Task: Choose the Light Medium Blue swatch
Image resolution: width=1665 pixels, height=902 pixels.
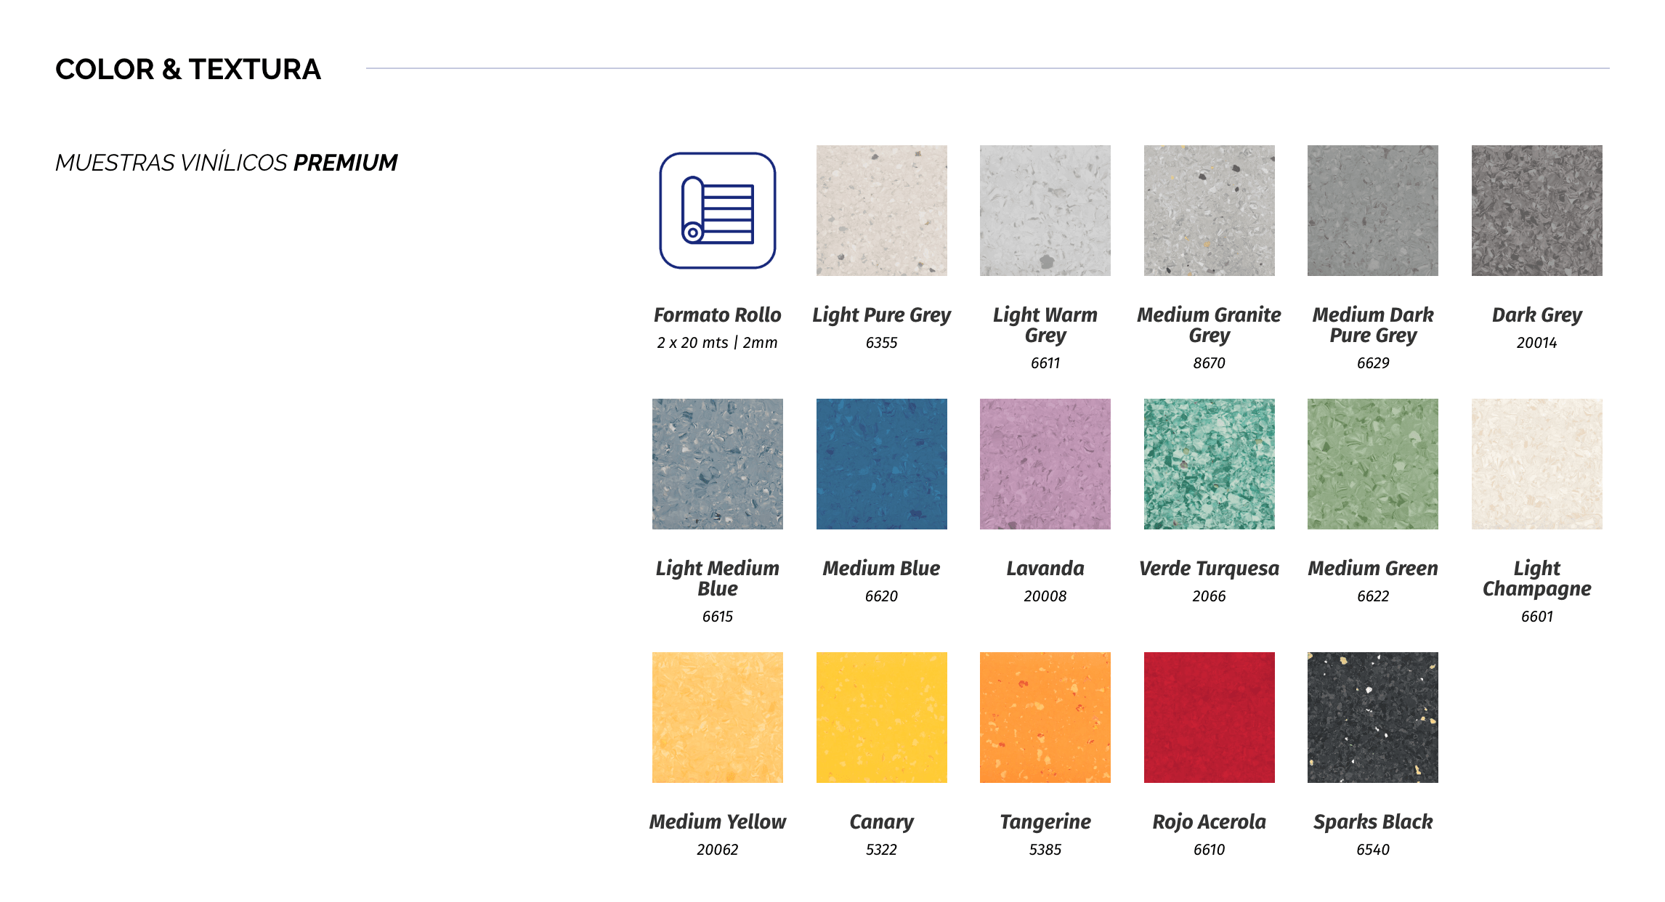Action: 717,463
